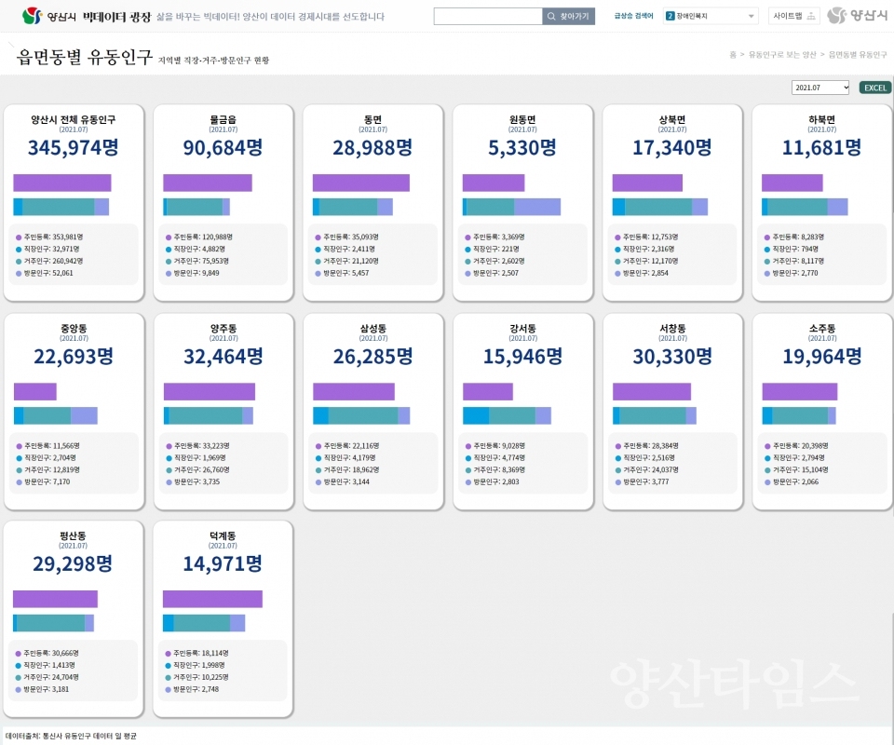Open the Yangsan Big Data Plaza home logo
894x745 pixels.
(x=86, y=16)
